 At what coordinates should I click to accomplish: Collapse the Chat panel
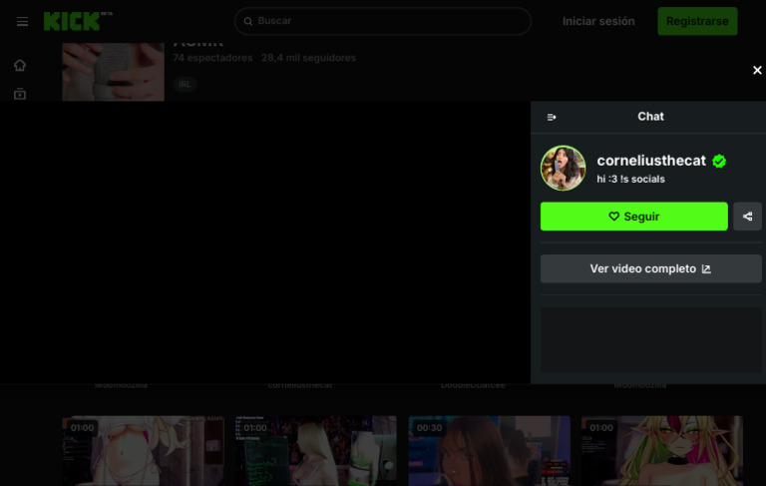coord(552,117)
